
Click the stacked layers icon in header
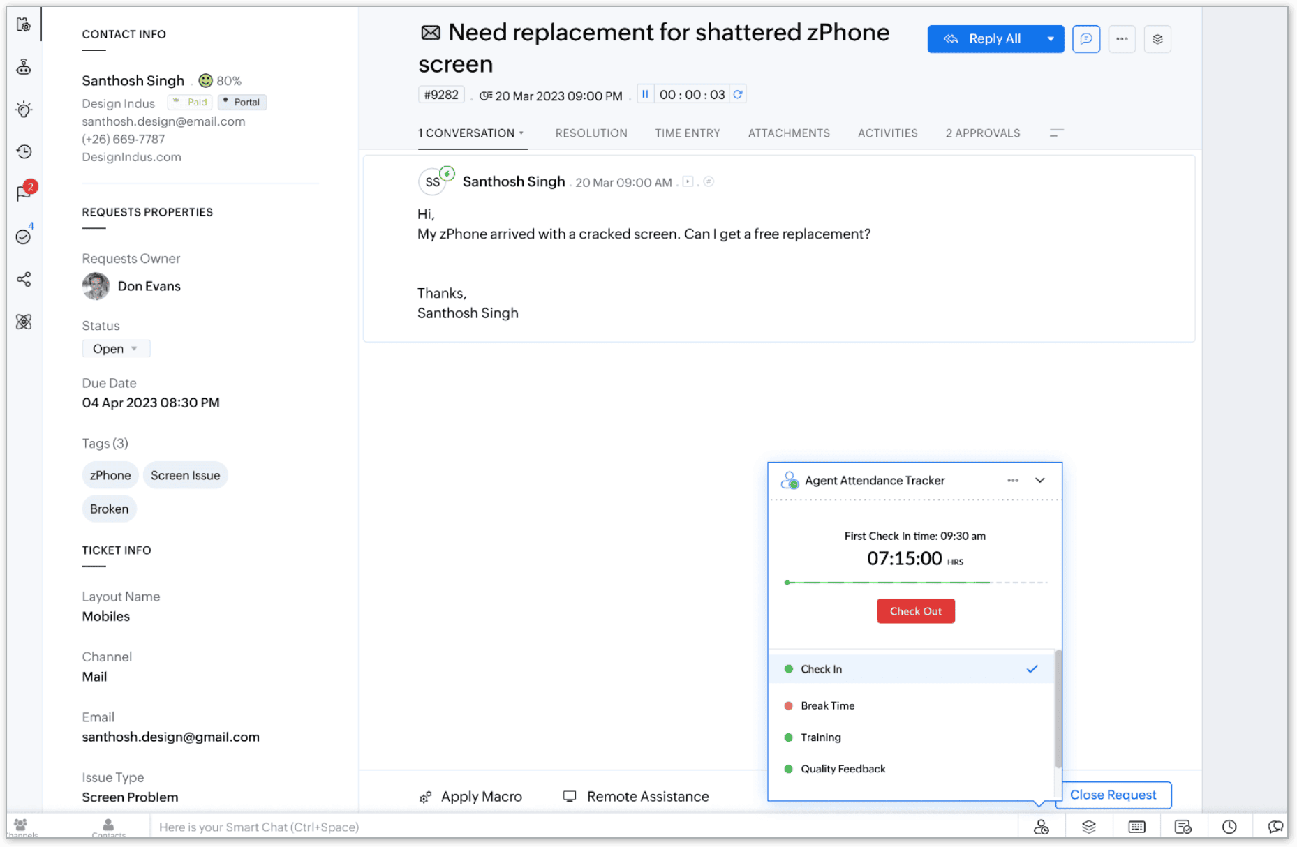tap(1157, 39)
